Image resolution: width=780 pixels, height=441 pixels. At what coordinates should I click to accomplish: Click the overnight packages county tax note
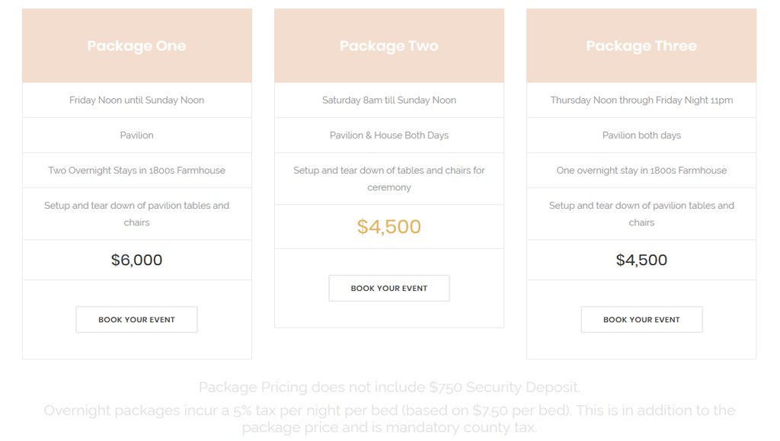[x=389, y=419]
